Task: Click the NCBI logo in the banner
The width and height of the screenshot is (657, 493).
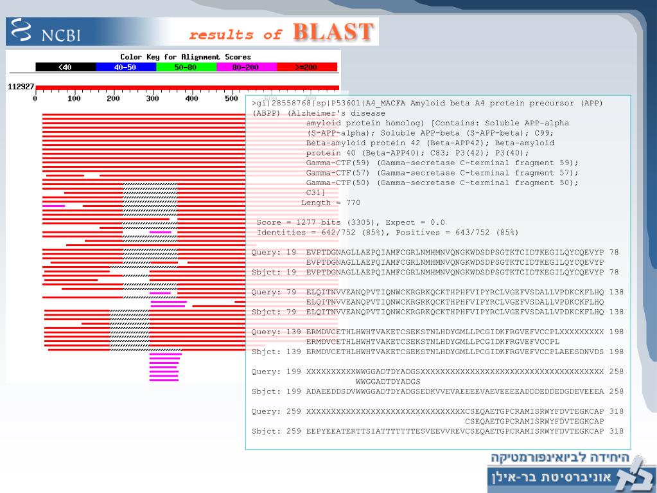Action: click(46, 31)
